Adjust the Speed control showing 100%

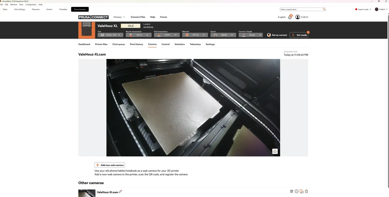pos(223,35)
